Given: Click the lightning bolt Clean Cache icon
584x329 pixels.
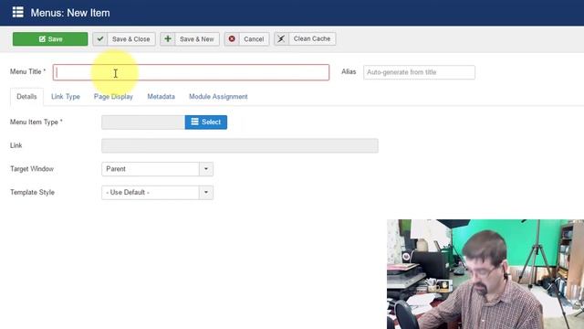Looking at the screenshot, I should [x=281, y=38].
